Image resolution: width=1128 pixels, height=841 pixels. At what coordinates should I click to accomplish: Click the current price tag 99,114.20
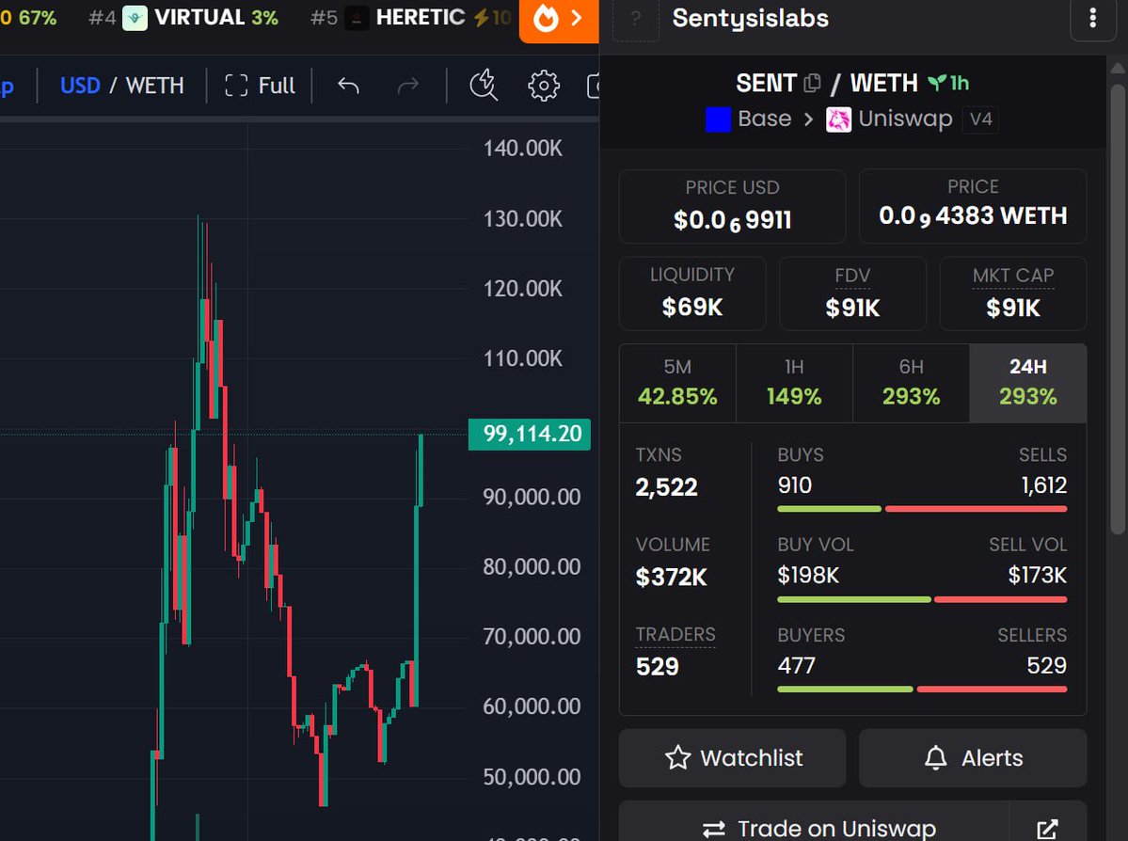coord(530,434)
